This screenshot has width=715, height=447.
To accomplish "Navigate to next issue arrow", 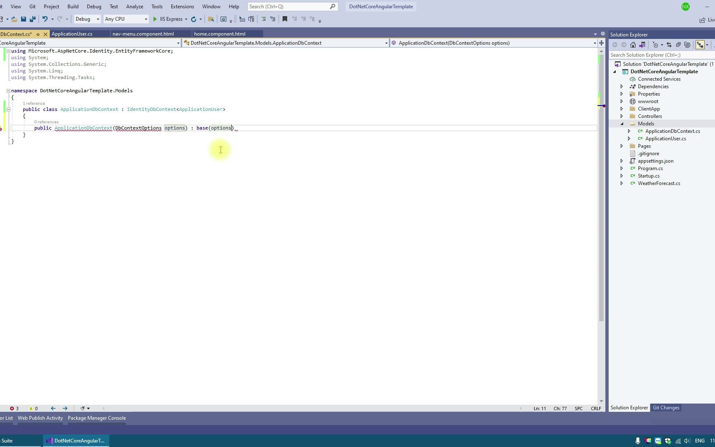I will (x=65, y=409).
